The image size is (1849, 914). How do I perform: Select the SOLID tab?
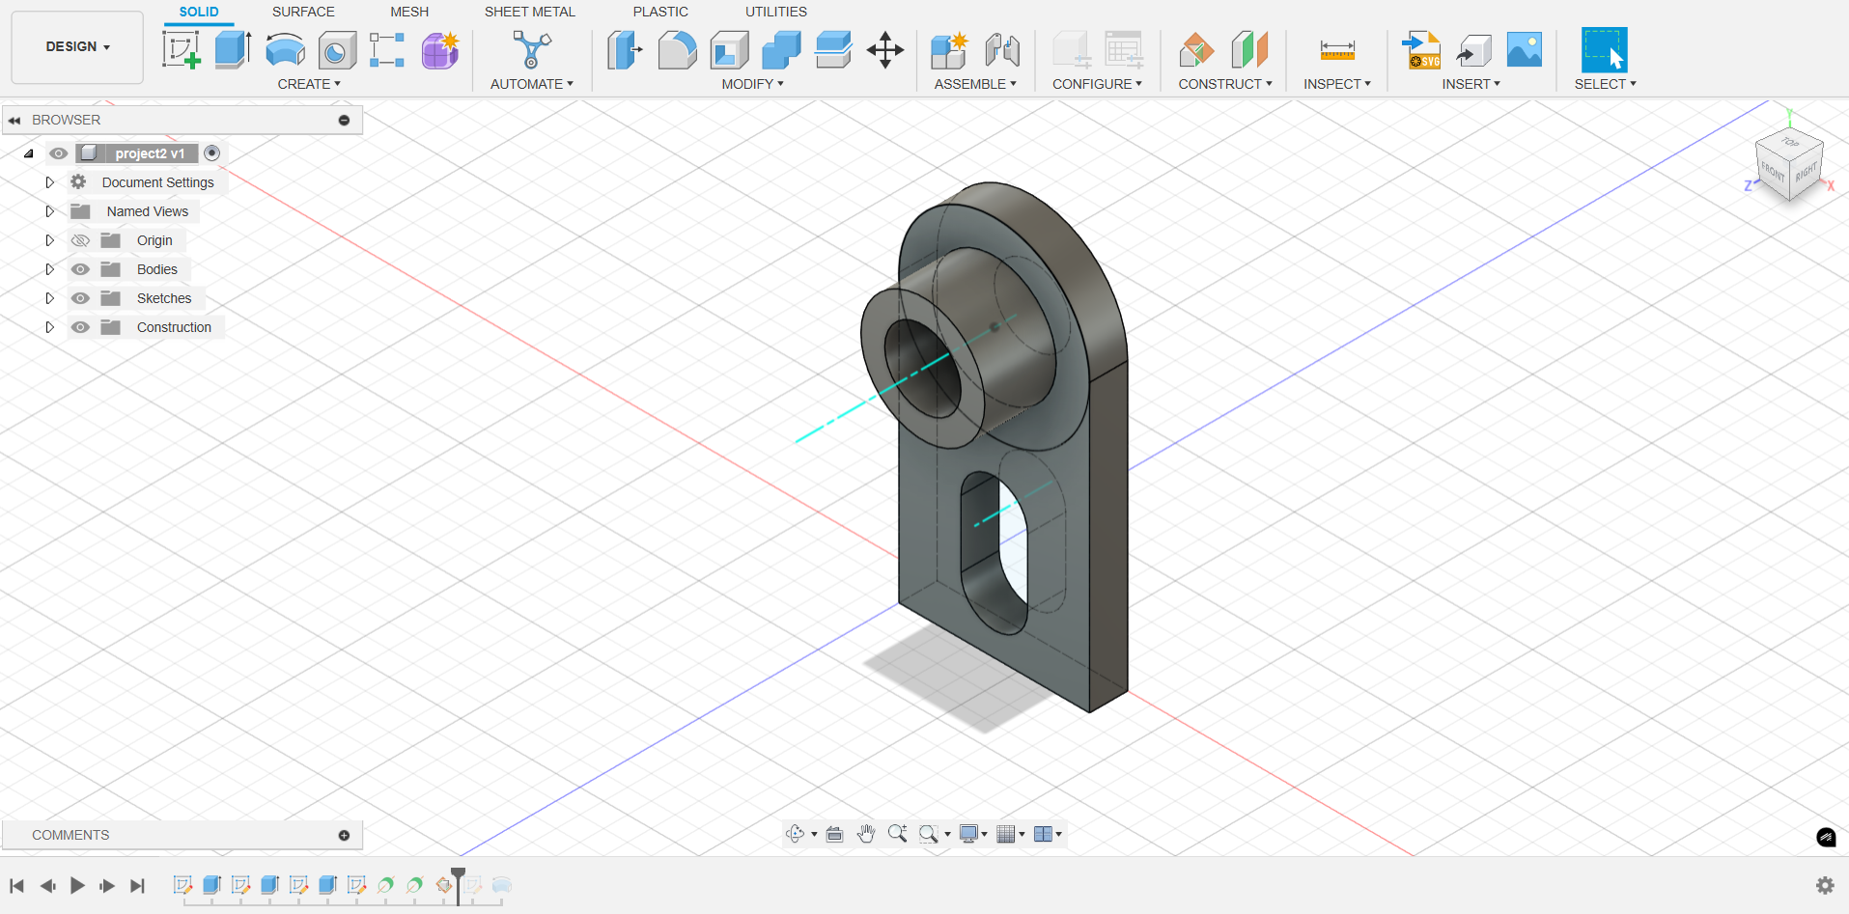pyautogui.click(x=199, y=12)
